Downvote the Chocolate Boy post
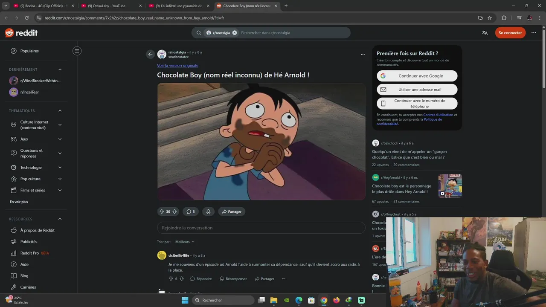The height and width of the screenshot is (307, 546). 174,211
